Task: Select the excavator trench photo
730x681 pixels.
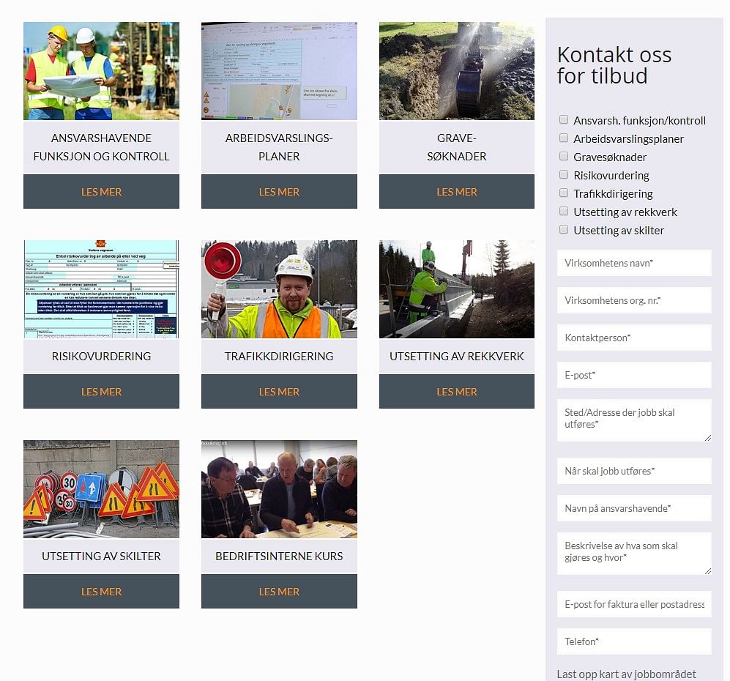Action: (457, 71)
